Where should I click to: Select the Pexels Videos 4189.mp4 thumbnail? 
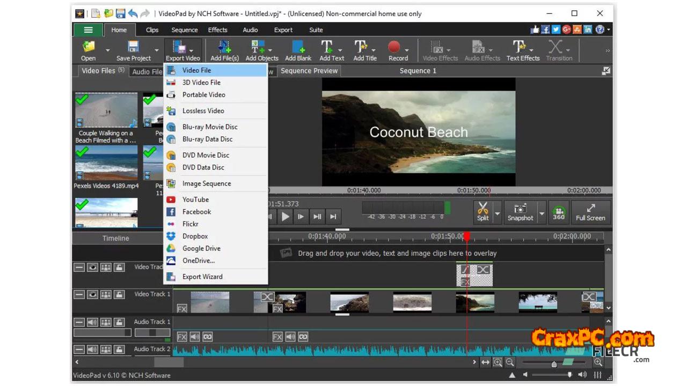click(x=106, y=162)
